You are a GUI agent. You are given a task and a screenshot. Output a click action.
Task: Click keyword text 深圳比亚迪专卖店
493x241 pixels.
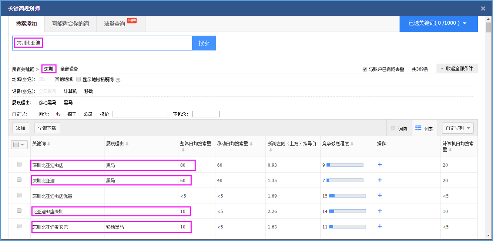click(50, 227)
